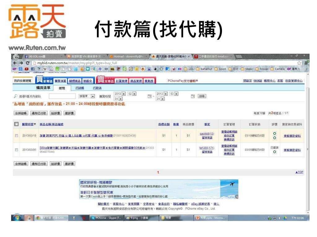Click the search keyword input field
Image resolution: width=317 pixels, height=237 pixels.
[x=62, y=96]
